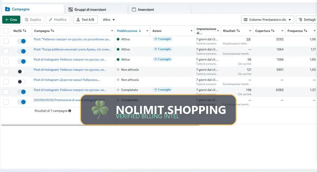Click the Dettagli panel icon
Viewport: 317px width, 172px height.
point(300,19)
